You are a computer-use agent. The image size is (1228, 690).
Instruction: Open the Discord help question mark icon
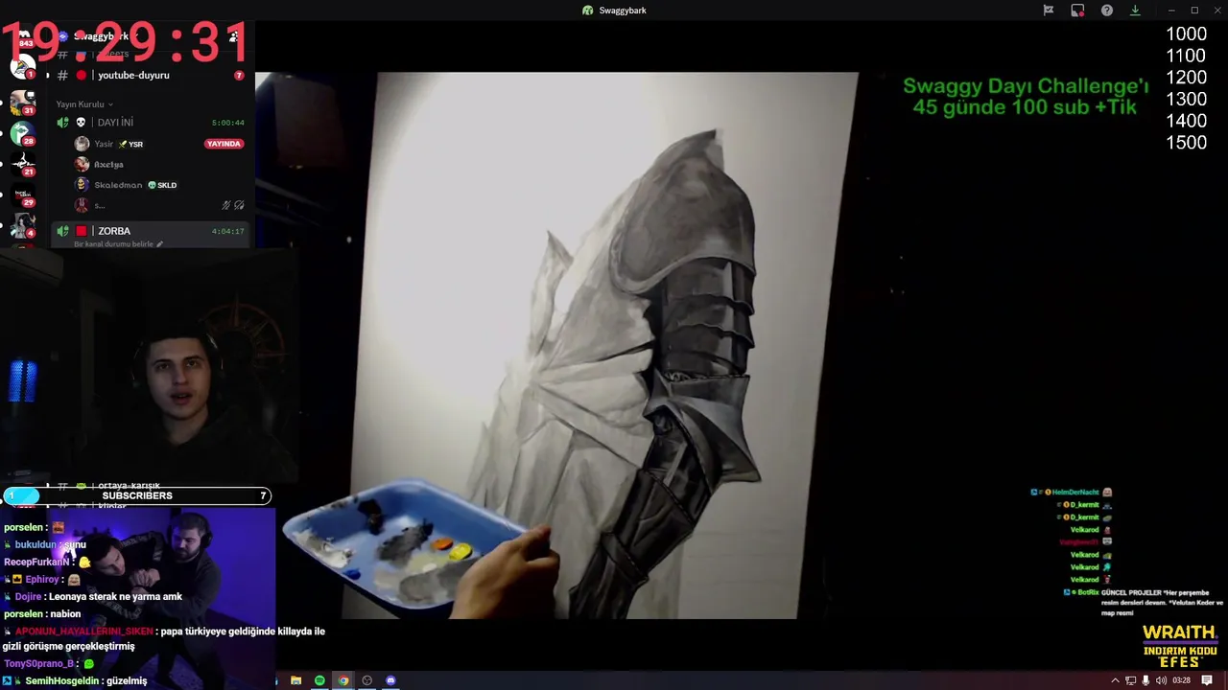(x=1107, y=11)
